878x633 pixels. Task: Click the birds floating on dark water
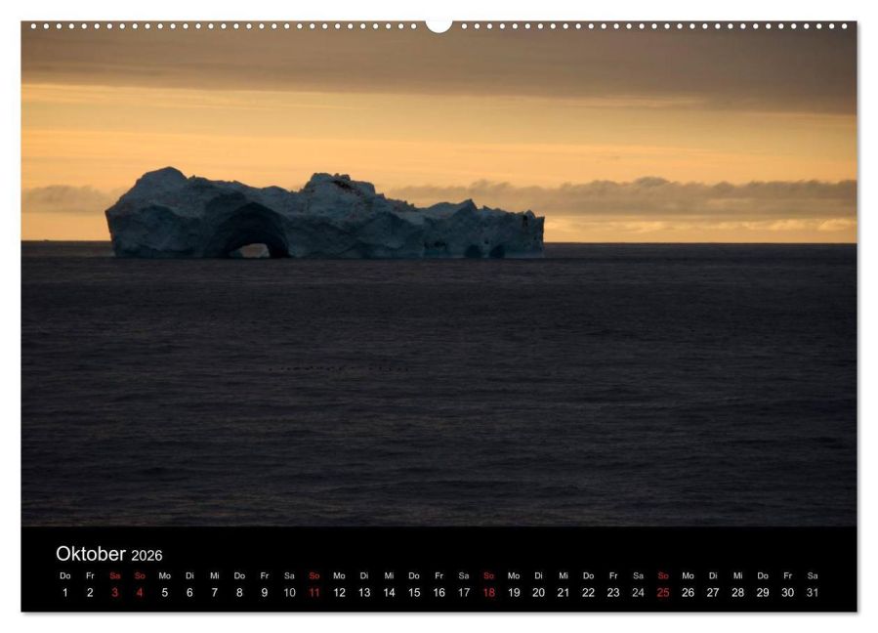(x=339, y=368)
